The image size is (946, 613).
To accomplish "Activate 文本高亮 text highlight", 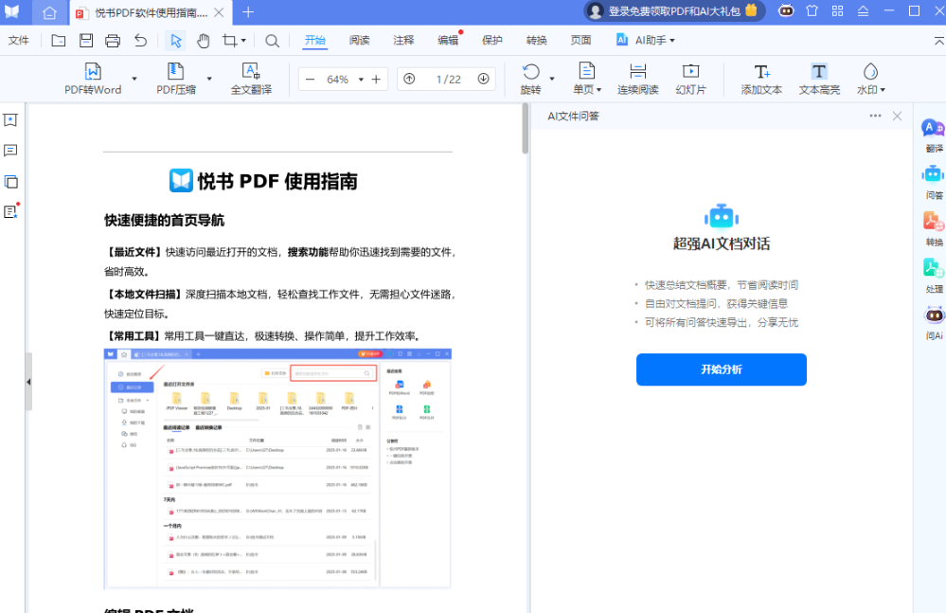I will (819, 79).
